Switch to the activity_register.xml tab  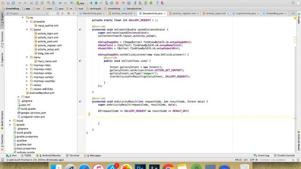[184, 14]
